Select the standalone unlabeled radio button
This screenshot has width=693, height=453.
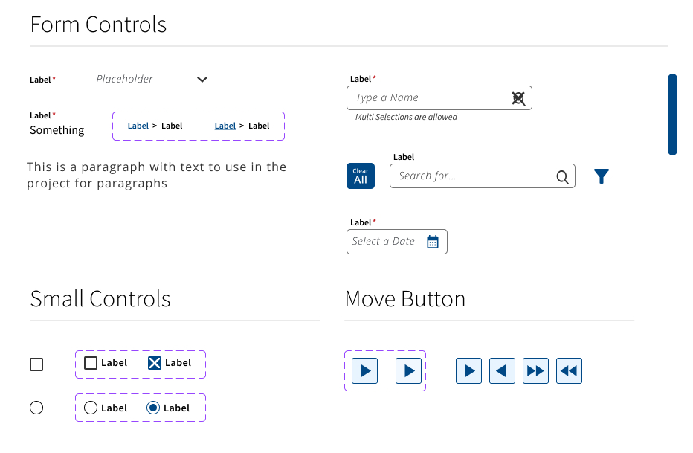pos(36,408)
